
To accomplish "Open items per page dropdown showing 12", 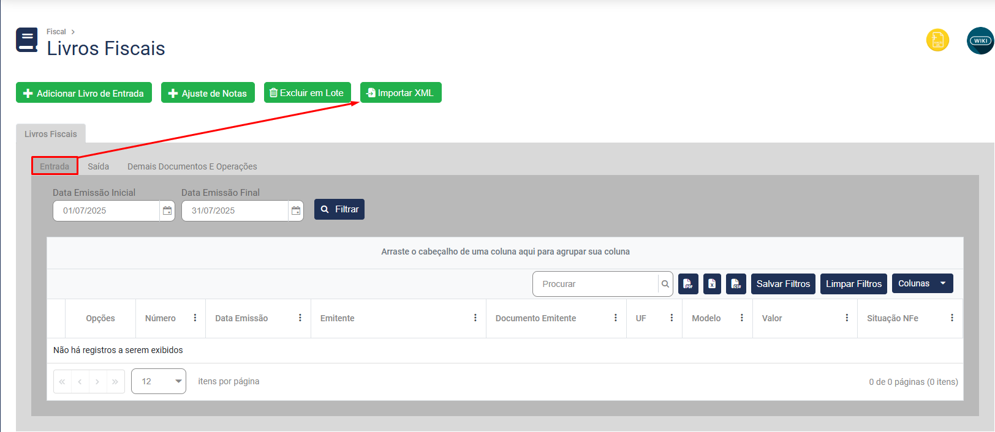I will 159,381.
